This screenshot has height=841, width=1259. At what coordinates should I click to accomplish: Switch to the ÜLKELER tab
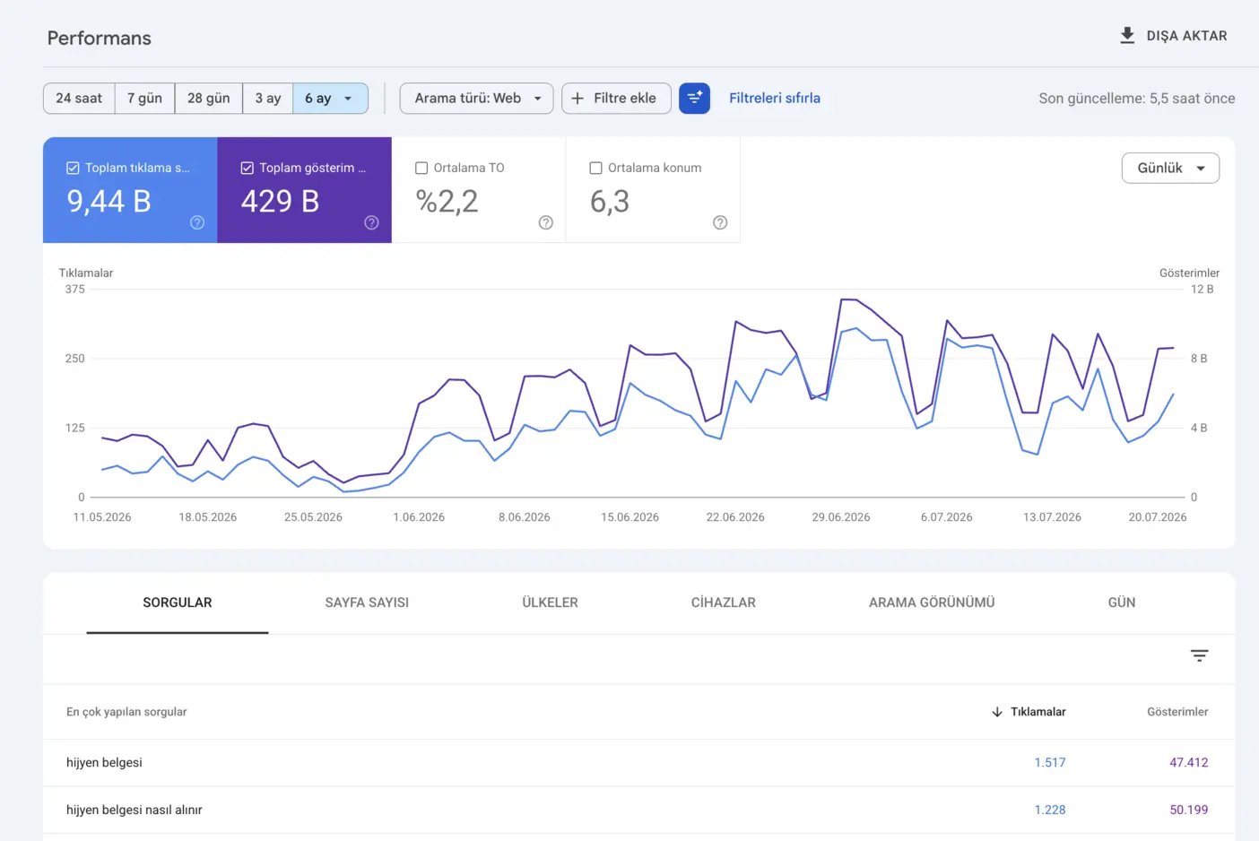coord(550,603)
